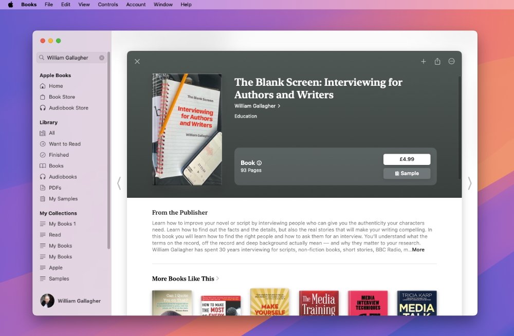Open Audiobooks in Library section
This screenshot has height=336, width=514.
pos(63,177)
